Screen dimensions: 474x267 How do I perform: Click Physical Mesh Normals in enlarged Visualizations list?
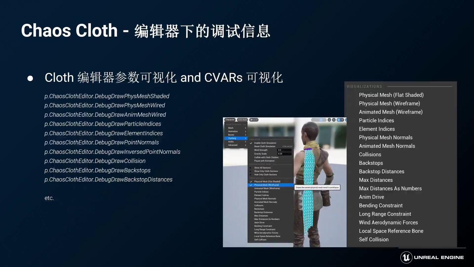(385, 137)
